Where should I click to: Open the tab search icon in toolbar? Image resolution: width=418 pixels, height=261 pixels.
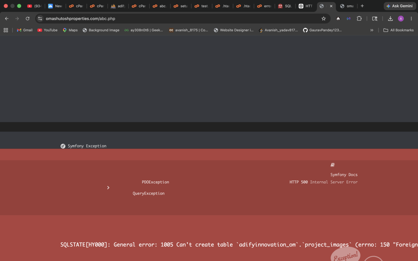(x=375, y=18)
